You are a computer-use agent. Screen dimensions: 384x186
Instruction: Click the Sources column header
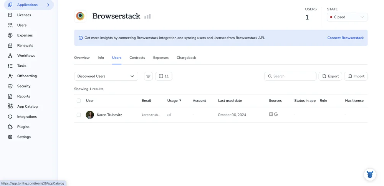[275, 101]
